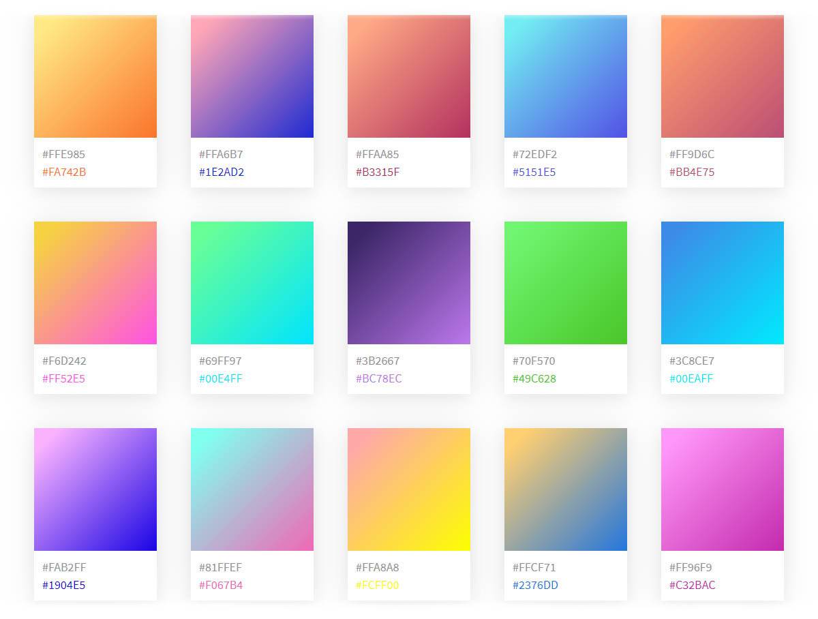818x619 pixels.
Task: Click the yellow hex code #FCFF00
Action: coord(377,586)
